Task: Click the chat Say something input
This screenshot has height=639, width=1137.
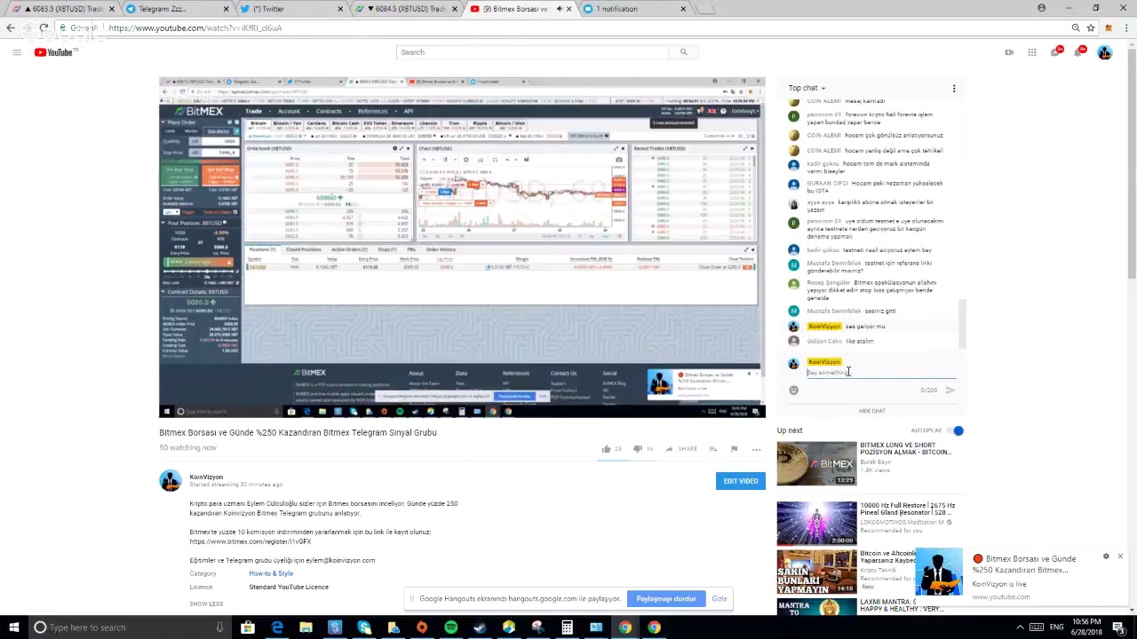Action: pos(880,373)
